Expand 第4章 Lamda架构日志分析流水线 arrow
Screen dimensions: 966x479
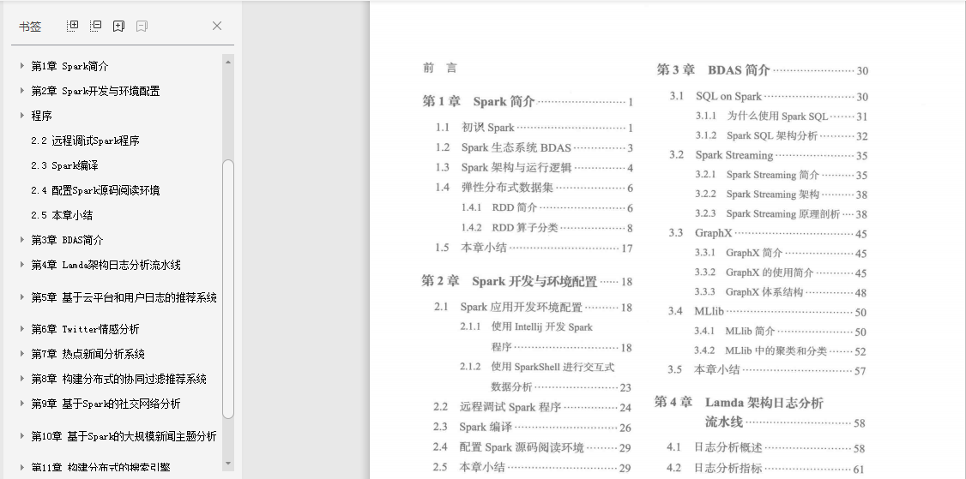pyautogui.click(x=21, y=265)
